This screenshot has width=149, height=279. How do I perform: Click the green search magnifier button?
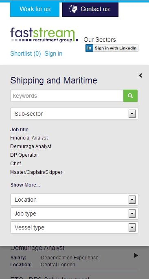[130, 96]
